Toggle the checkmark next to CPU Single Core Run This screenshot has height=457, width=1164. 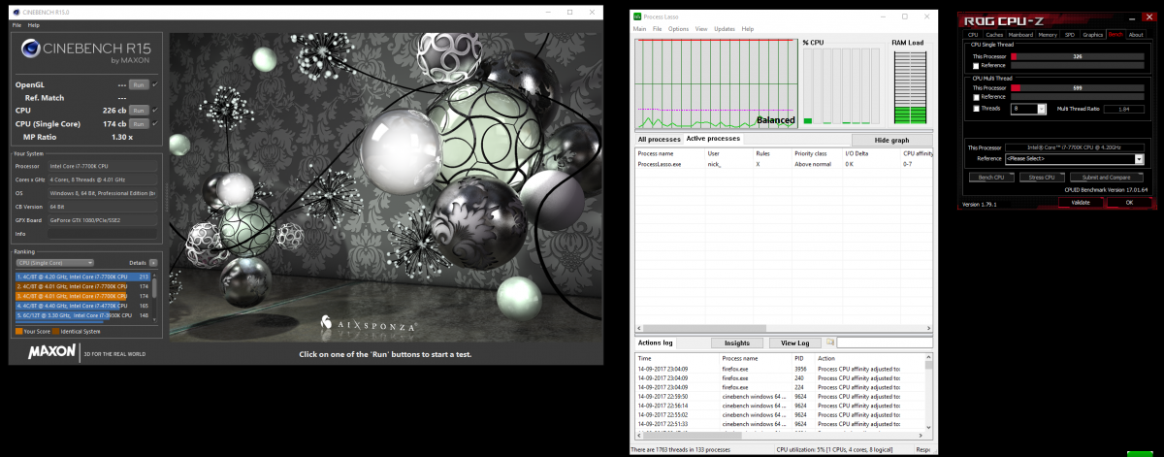point(154,123)
